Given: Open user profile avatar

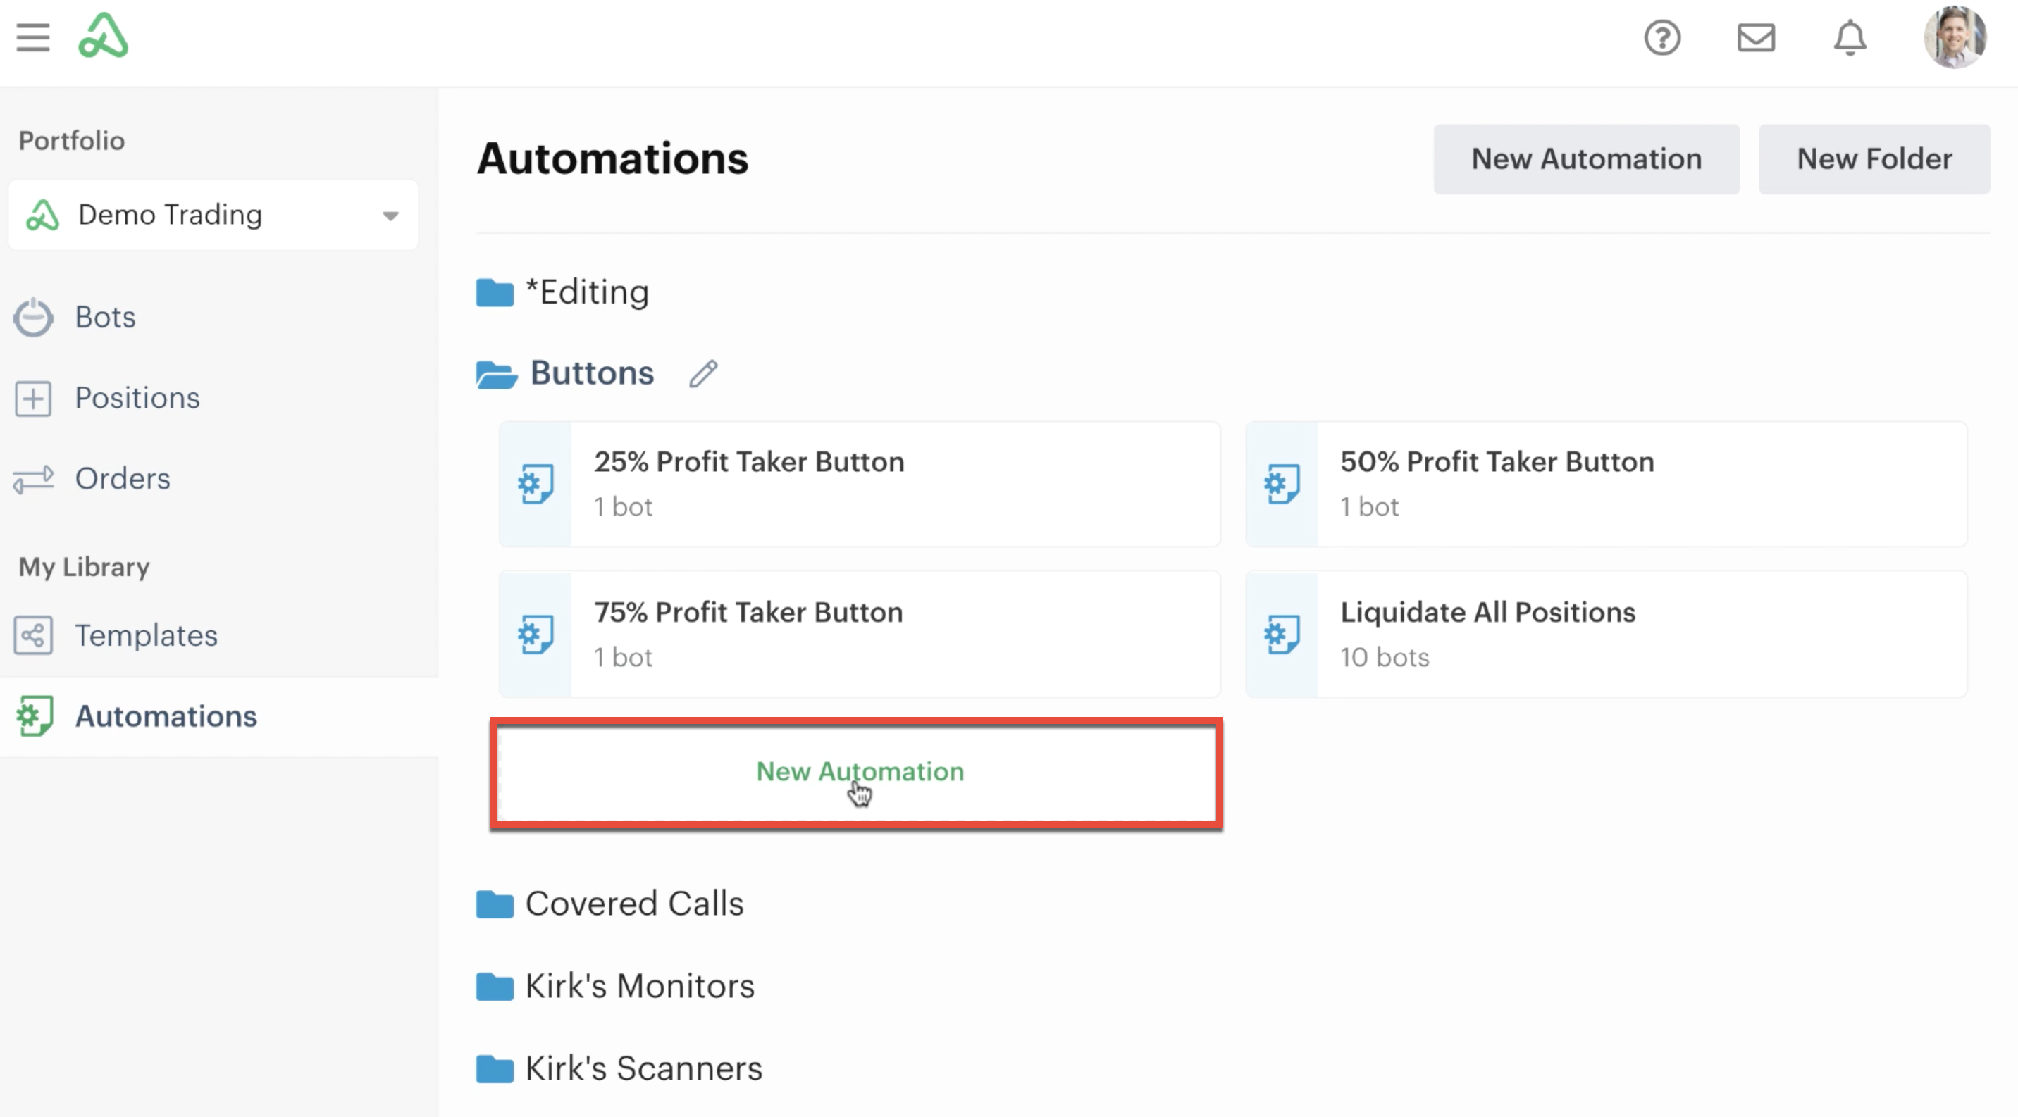Looking at the screenshot, I should click(x=1955, y=37).
